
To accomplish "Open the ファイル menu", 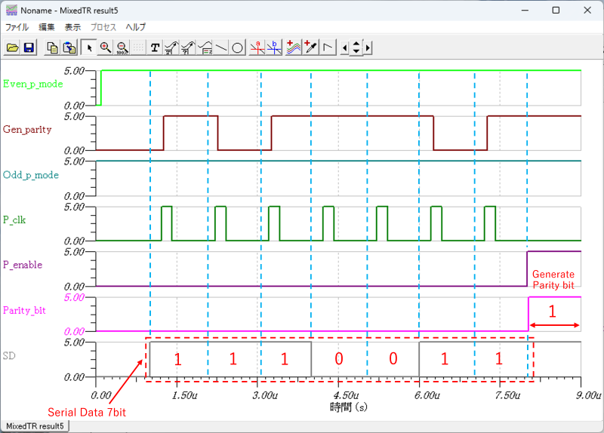I will (17, 27).
